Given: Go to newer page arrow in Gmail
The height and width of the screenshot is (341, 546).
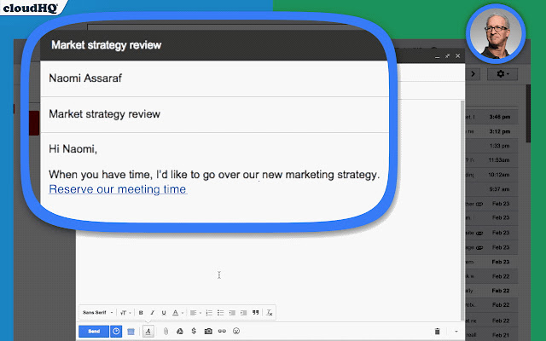Looking at the screenshot, I should [x=473, y=74].
